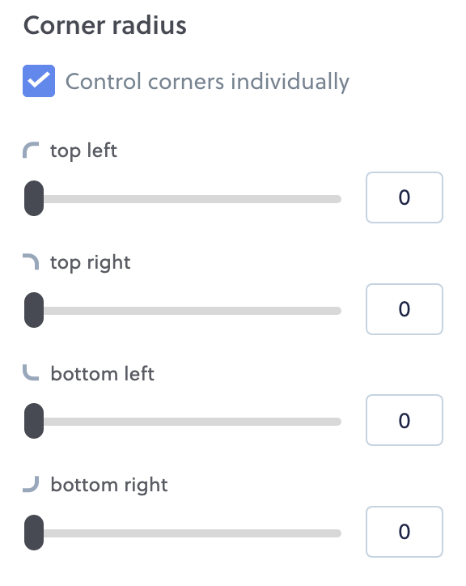This screenshot has height=586, width=466.
Task: Click the bottom right corner icon
Action: (x=31, y=484)
